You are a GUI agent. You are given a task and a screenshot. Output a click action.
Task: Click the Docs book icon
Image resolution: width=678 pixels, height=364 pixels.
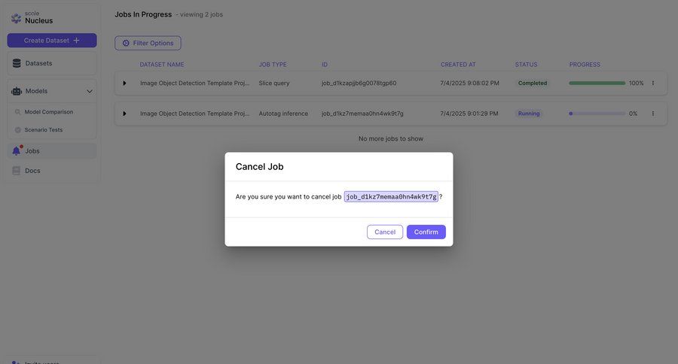[17, 171]
